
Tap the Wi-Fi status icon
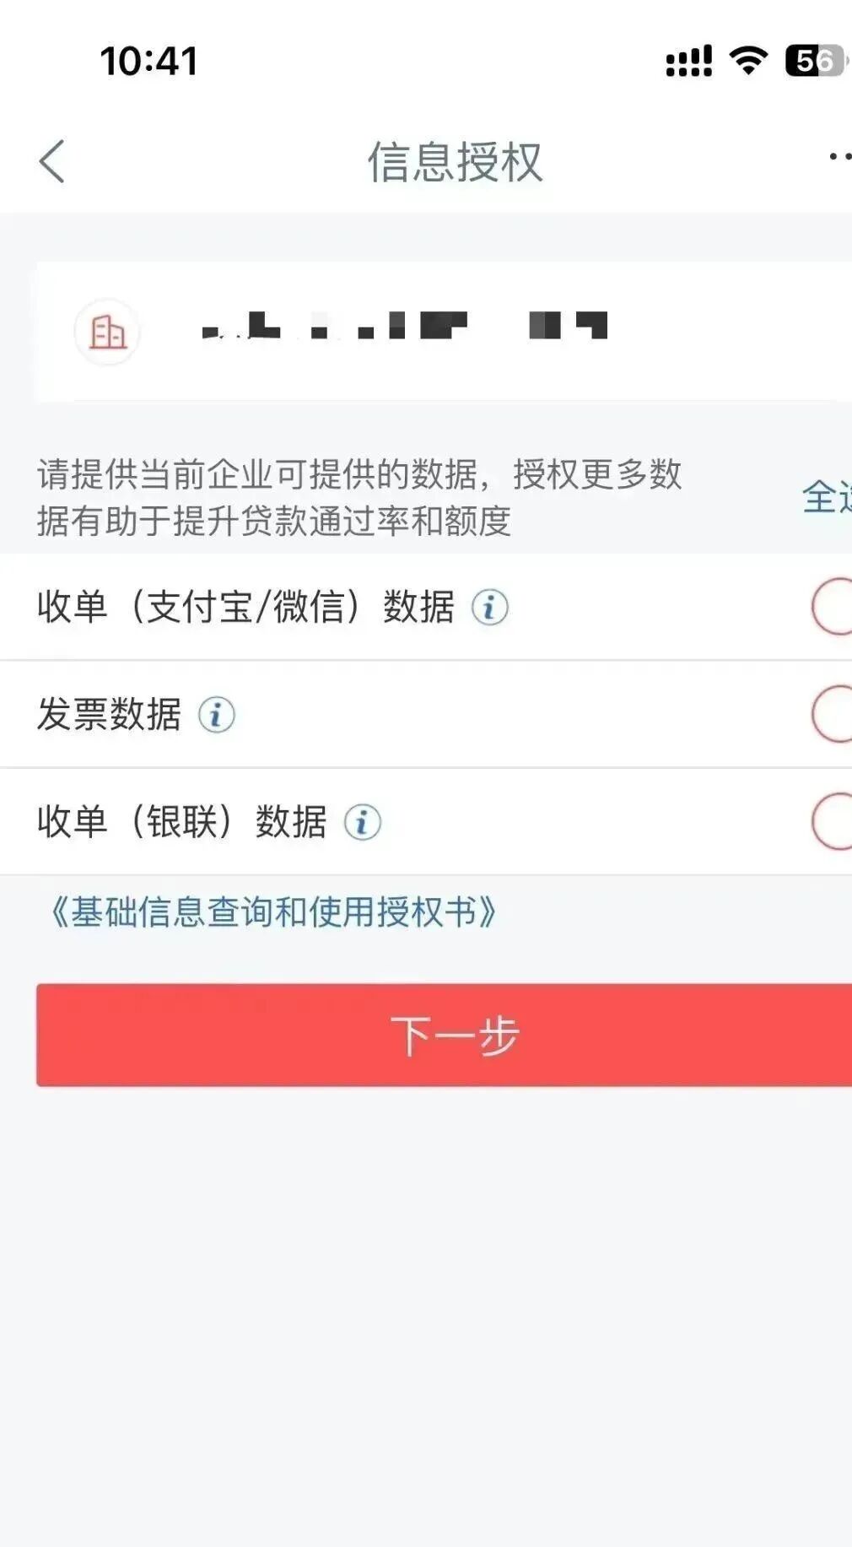coord(747,61)
